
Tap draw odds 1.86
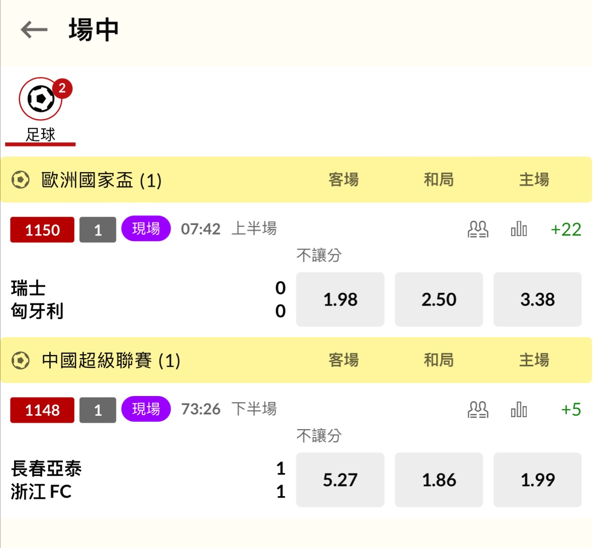tap(439, 480)
